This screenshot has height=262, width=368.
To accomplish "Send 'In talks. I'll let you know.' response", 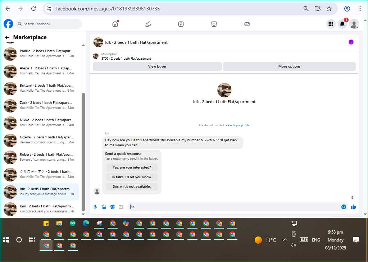I will pyautogui.click(x=132, y=177).
